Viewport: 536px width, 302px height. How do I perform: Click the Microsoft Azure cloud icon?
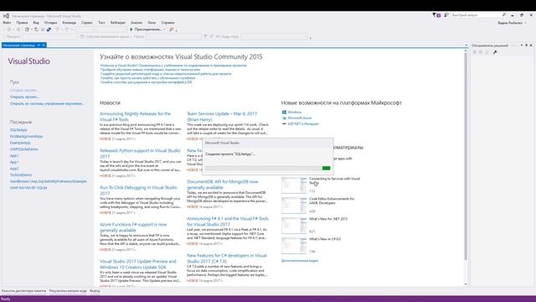pyautogui.click(x=284, y=117)
